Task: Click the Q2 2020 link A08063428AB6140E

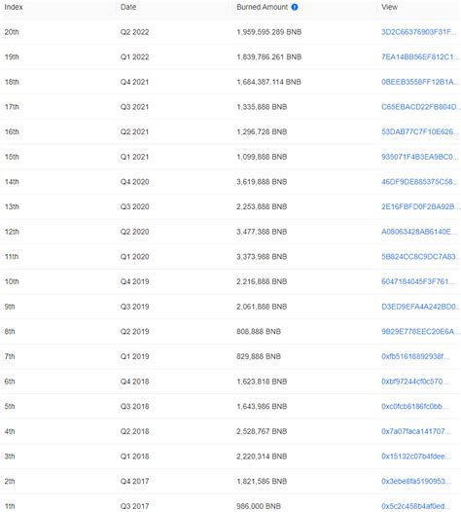Action: [419, 232]
